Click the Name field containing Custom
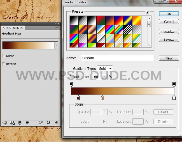 pos(118,58)
